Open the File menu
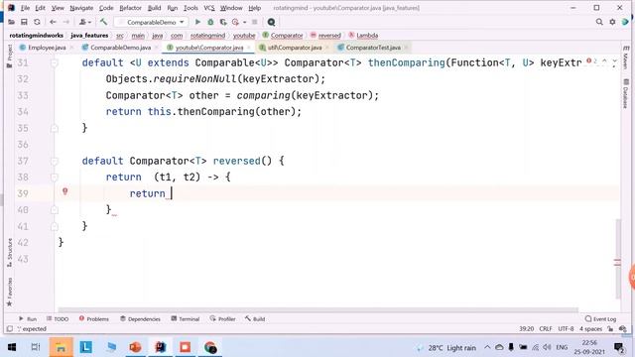The image size is (635, 357). point(25,8)
